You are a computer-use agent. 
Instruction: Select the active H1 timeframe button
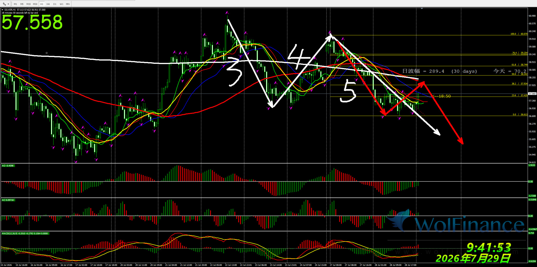42,4
